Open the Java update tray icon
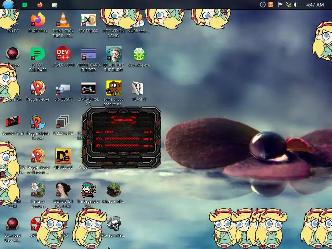Viewport: 332px width, 249px height. tap(271, 5)
